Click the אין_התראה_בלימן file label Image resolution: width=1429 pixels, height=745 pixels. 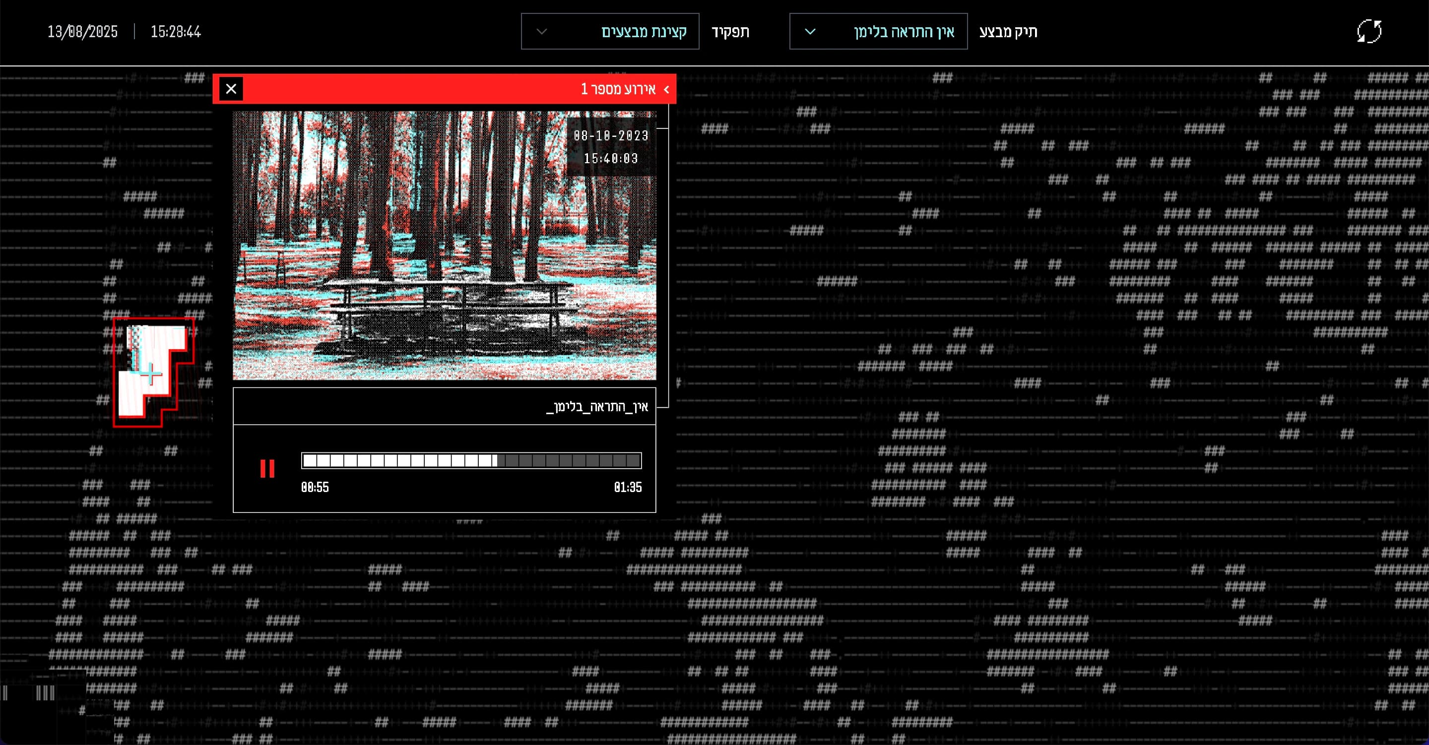(597, 407)
